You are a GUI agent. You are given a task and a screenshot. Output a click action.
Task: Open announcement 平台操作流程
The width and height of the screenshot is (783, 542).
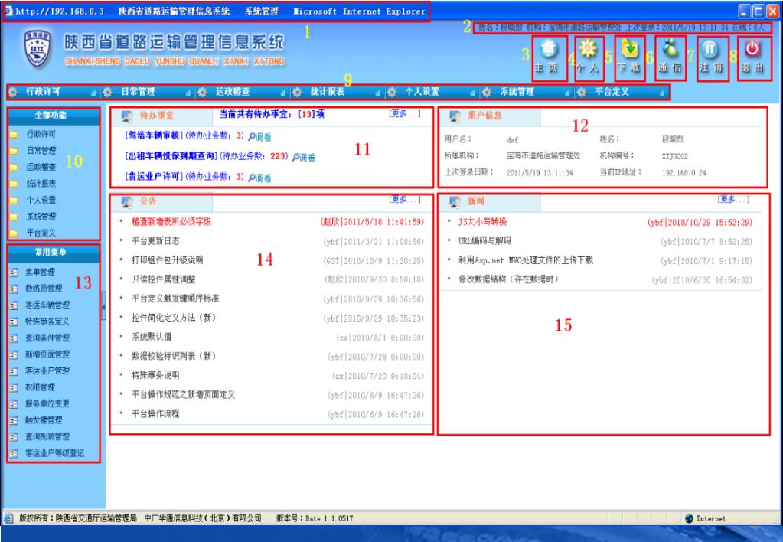coord(155,414)
